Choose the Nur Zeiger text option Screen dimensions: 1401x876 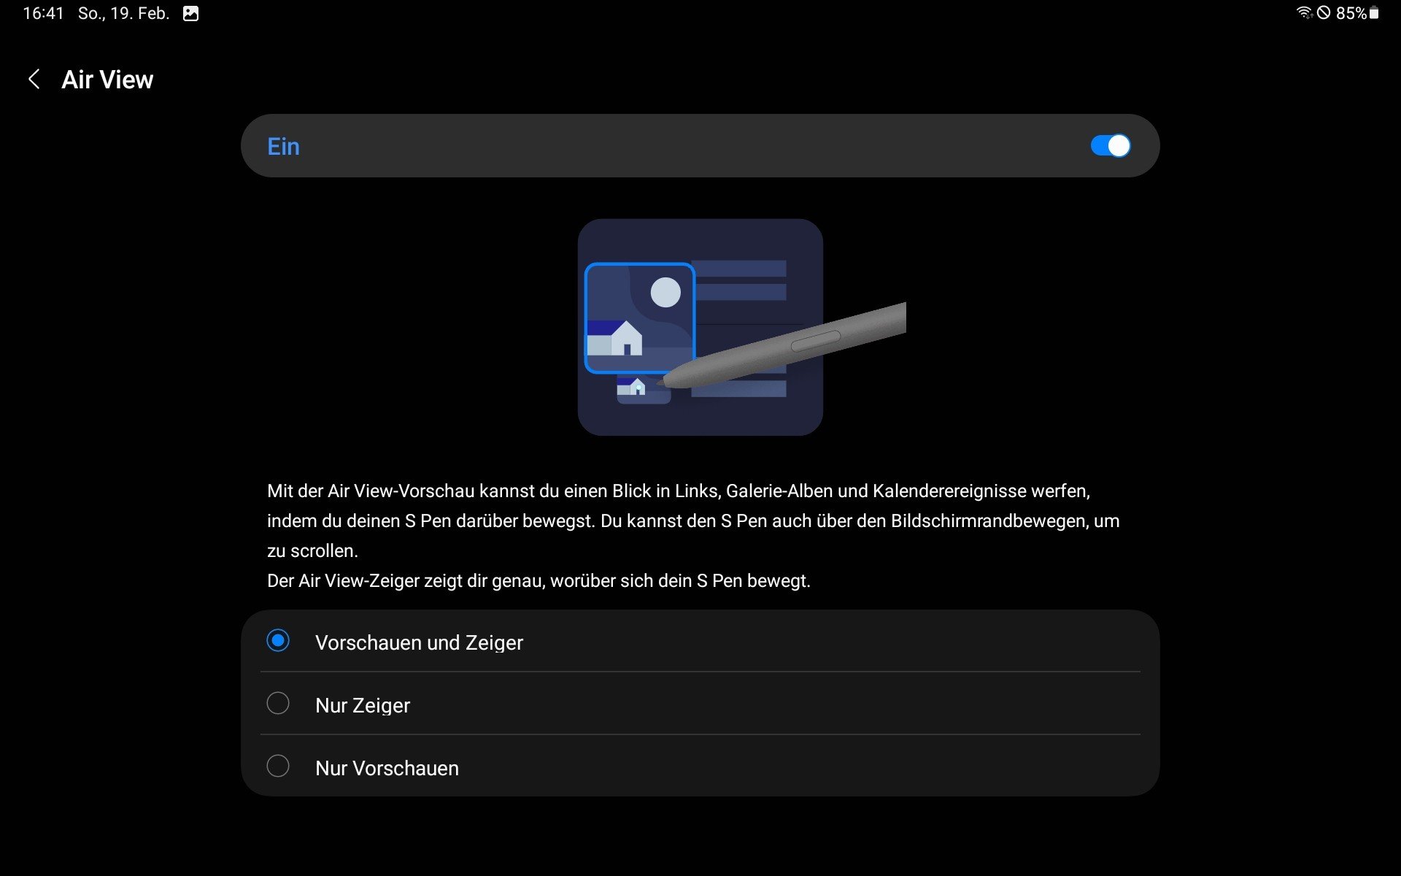click(x=363, y=705)
